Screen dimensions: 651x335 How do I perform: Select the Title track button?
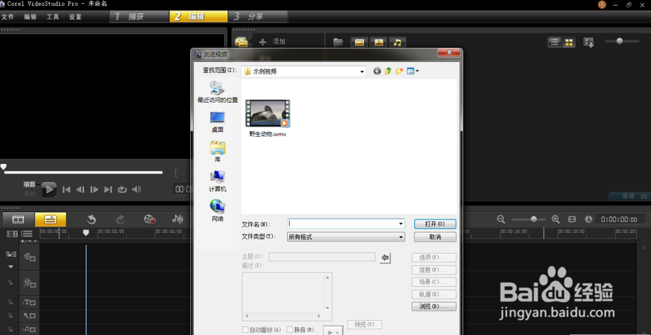(29, 302)
